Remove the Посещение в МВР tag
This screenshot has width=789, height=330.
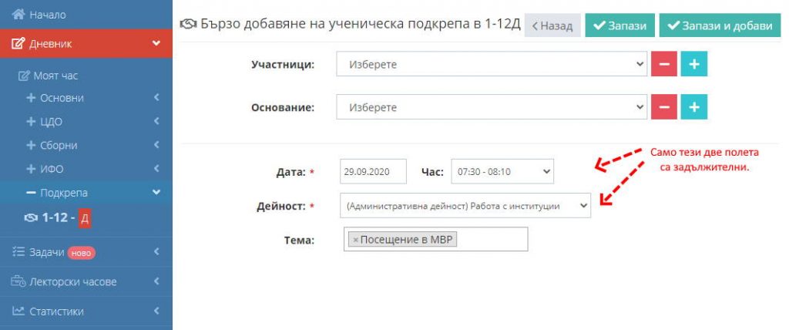(x=356, y=240)
